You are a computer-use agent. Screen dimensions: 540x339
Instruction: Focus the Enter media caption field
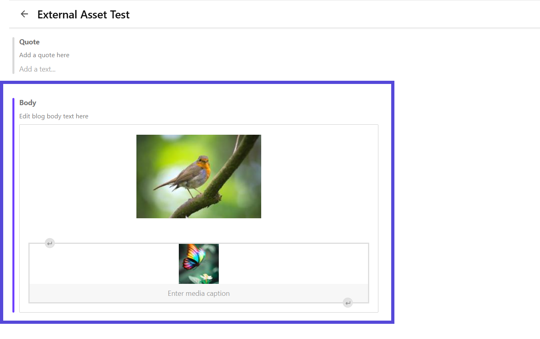click(x=199, y=293)
